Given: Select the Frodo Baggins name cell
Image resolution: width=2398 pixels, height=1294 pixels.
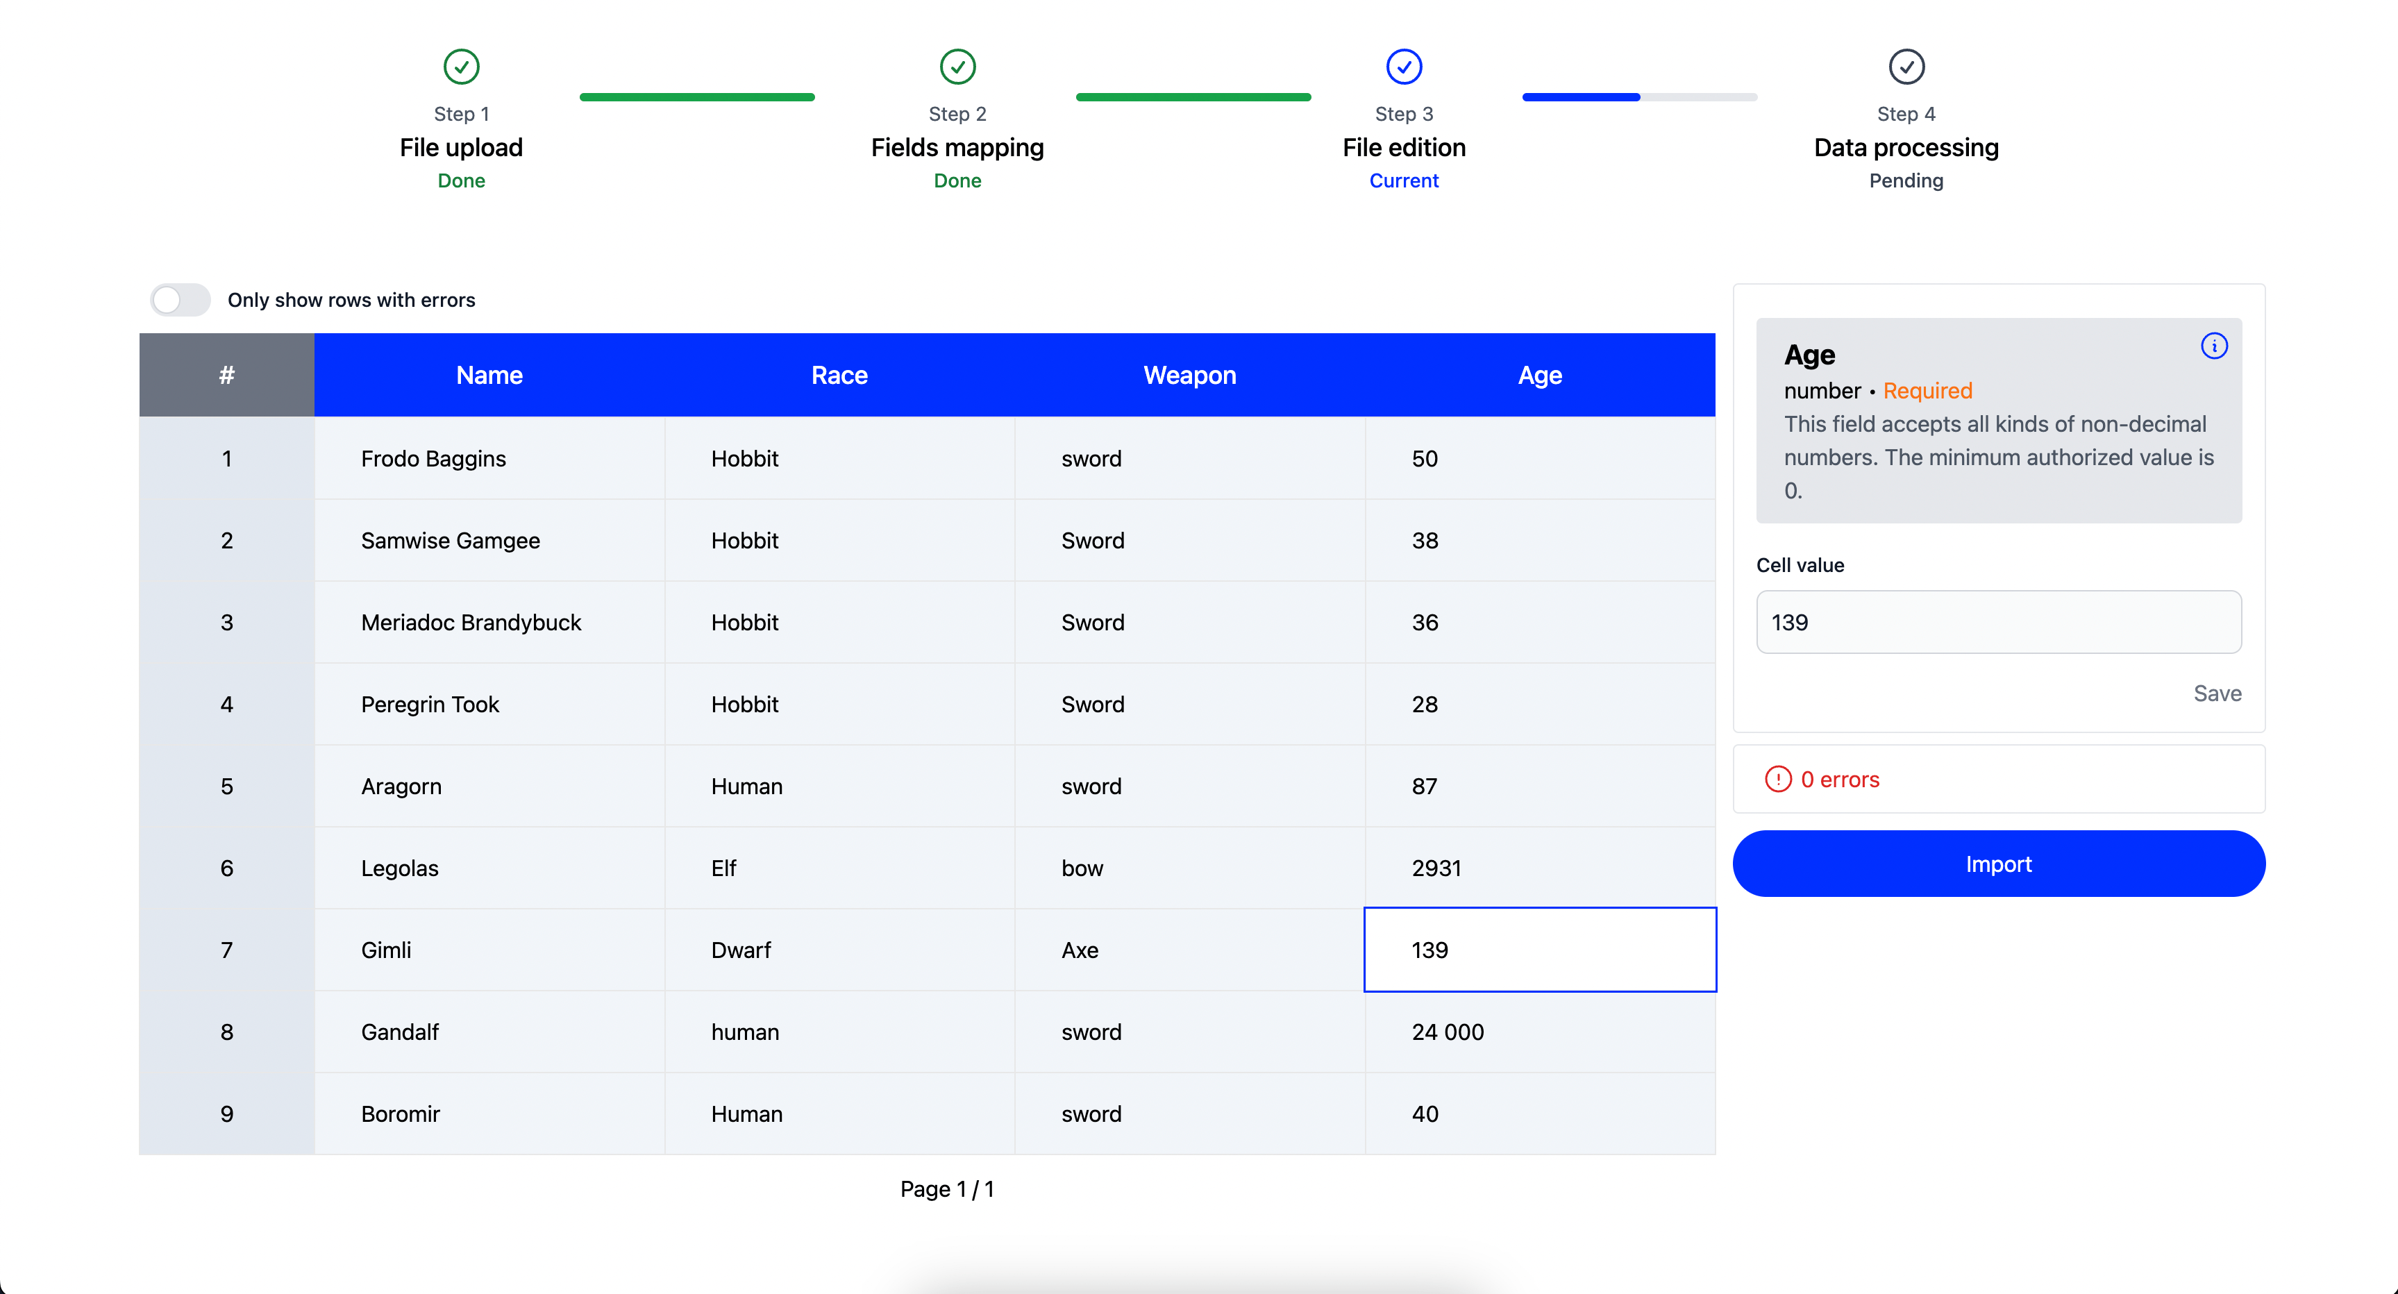Looking at the screenshot, I should pyautogui.click(x=489, y=458).
